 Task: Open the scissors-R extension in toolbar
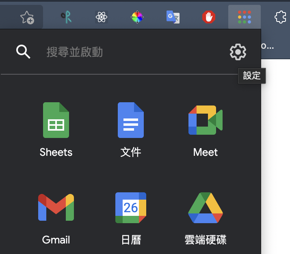tap(66, 17)
